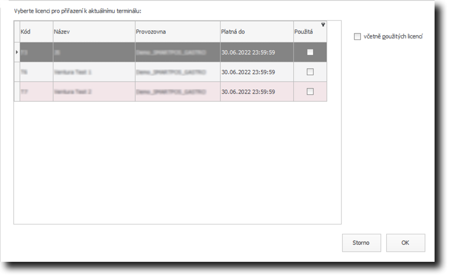Click the filter icon in Použitá column header

tap(323, 25)
